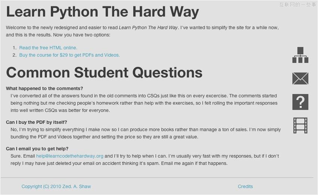Click the answer about bundling PDF and Videos
Image resolution: width=318 pixels, height=195 pixels.
click(146, 133)
